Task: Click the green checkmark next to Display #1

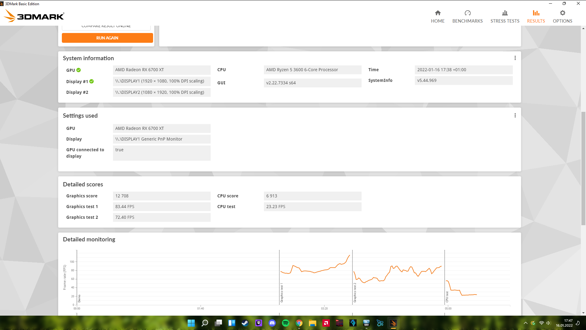Action: (92, 81)
